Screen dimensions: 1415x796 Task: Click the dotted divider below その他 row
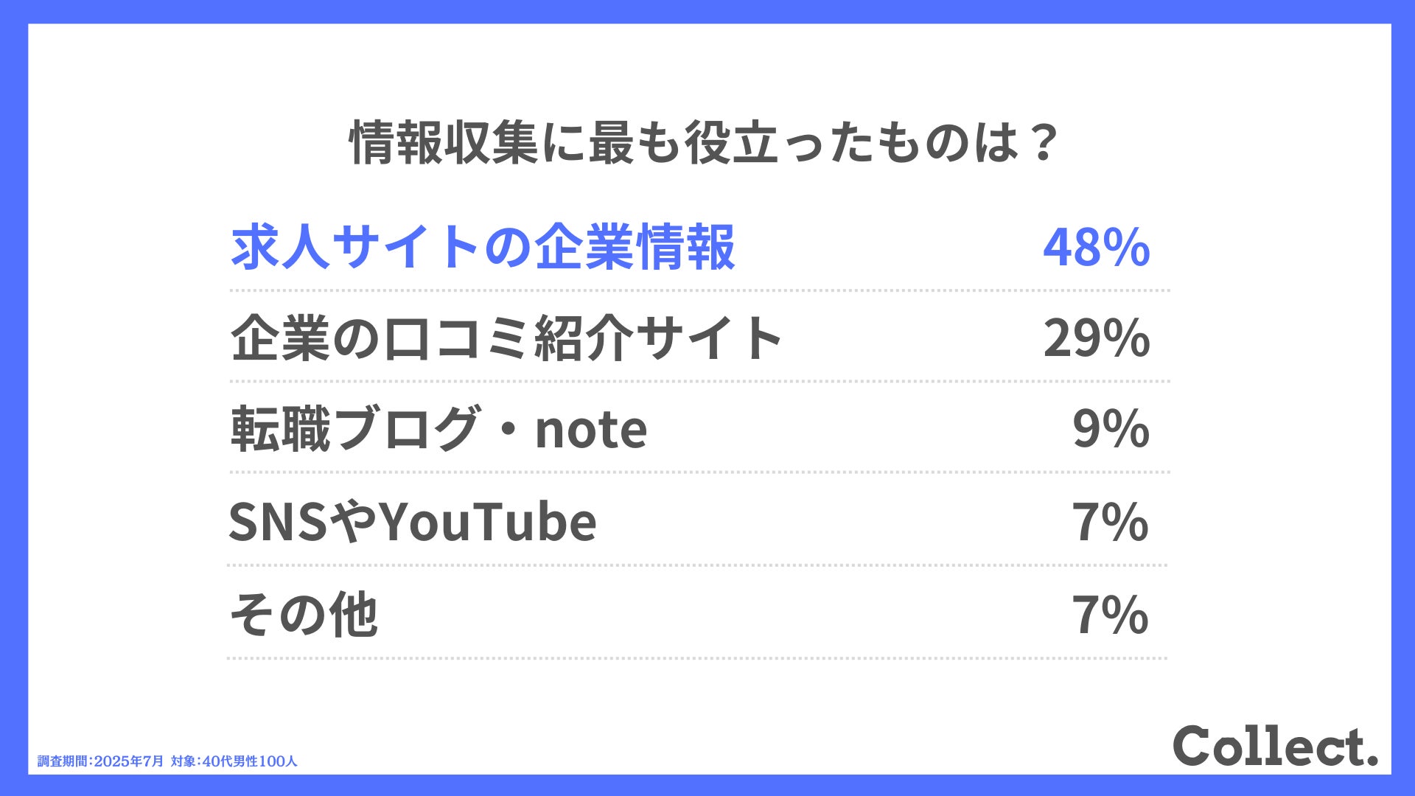[697, 658]
